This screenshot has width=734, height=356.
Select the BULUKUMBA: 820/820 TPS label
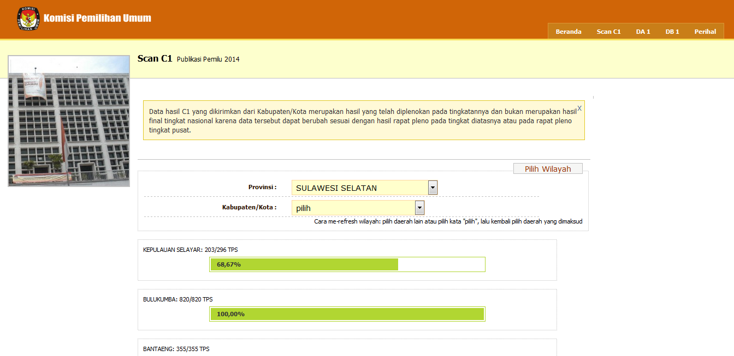point(177,299)
